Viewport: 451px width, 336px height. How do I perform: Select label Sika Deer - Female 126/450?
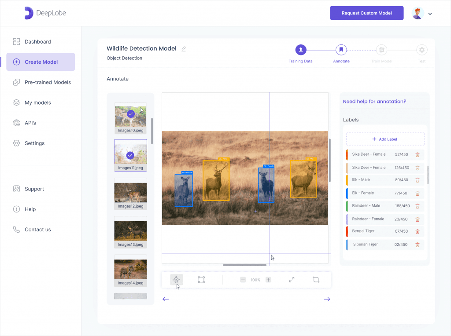click(385, 168)
